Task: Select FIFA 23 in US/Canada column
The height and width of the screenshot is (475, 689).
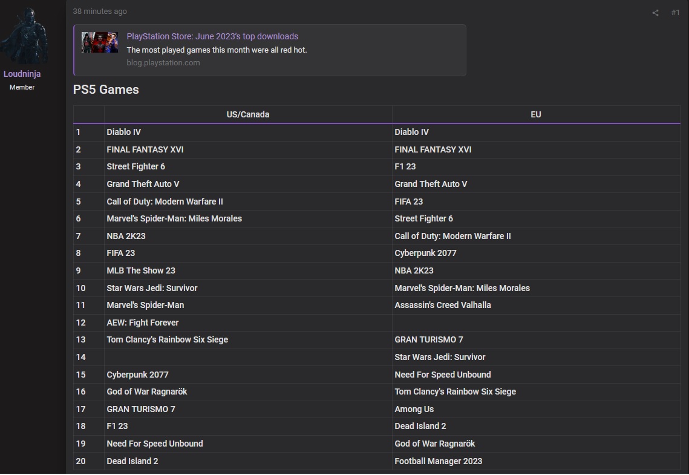Action: (x=121, y=254)
